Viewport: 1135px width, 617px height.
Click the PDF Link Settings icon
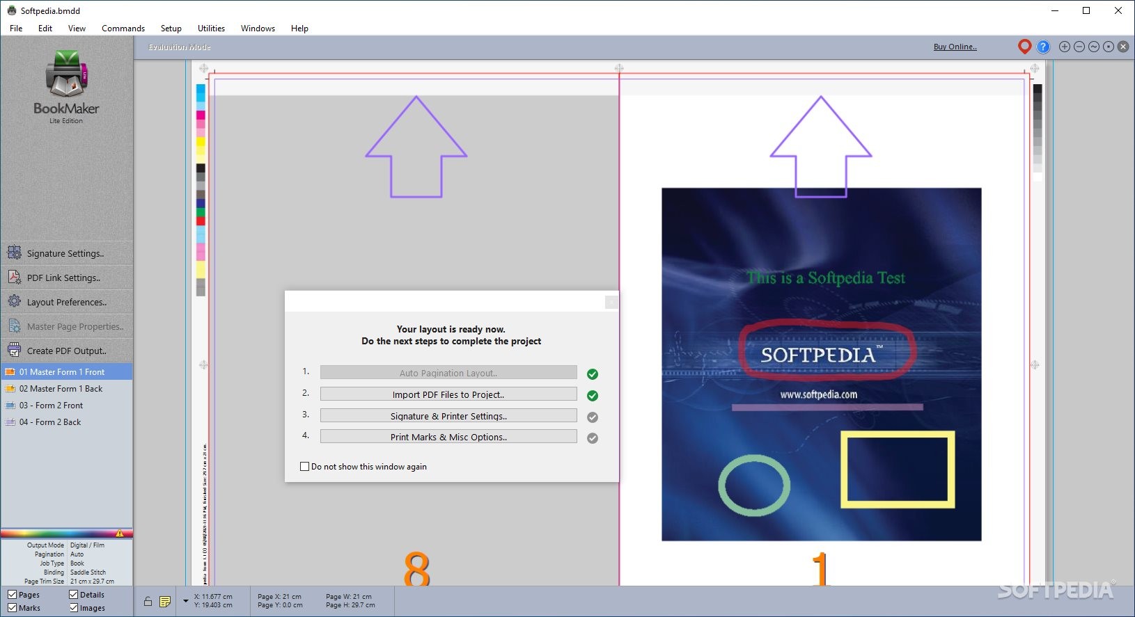pyautogui.click(x=14, y=277)
